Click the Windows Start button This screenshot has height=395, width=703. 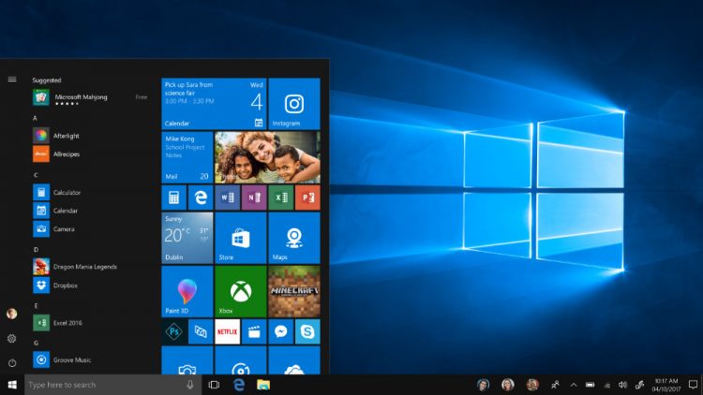click(x=12, y=385)
